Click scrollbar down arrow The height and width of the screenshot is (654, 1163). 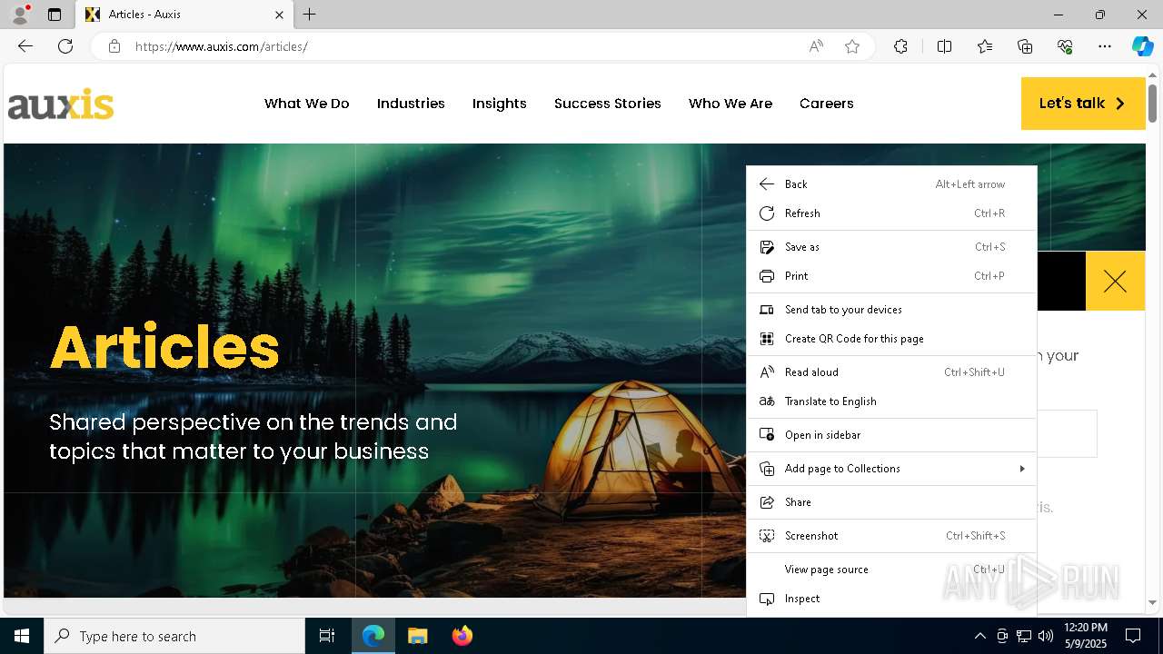click(1152, 602)
